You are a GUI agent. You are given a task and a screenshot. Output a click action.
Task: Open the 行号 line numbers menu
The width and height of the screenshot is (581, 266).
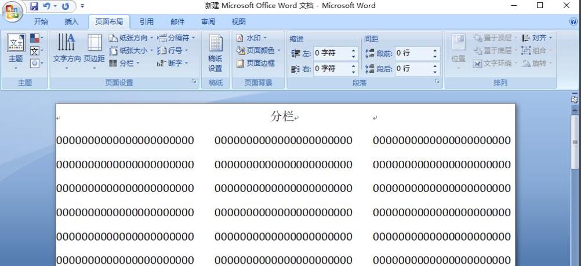(x=173, y=51)
